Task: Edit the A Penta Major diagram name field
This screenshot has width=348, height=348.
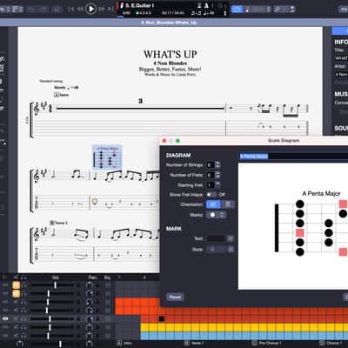Action: (293, 157)
